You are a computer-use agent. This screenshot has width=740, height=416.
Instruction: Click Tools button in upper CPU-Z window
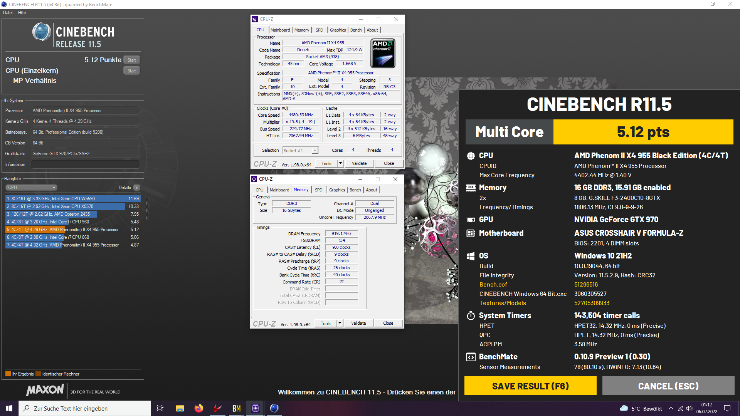(326, 163)
